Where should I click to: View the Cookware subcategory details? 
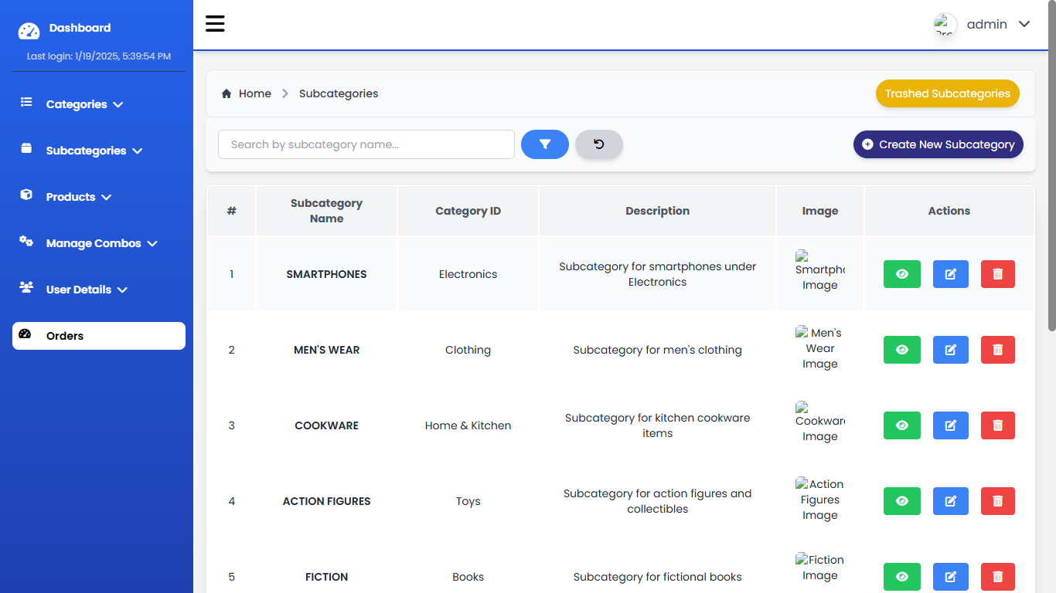(902, 425)
